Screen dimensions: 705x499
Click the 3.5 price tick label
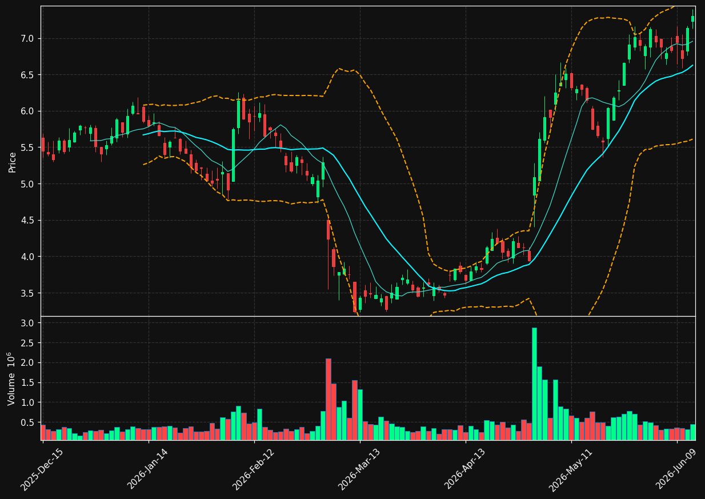point(29,293)
